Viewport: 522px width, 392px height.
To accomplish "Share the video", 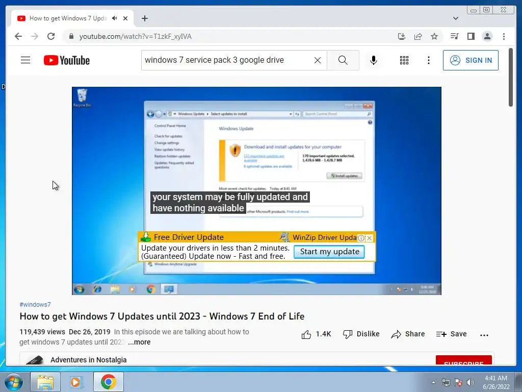I will tap(408, 334).
